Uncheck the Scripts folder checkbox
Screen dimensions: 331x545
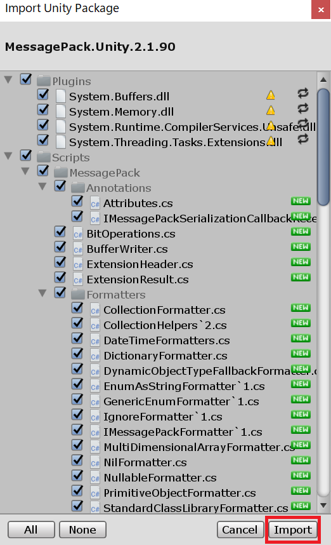click(x=26, y=156)
